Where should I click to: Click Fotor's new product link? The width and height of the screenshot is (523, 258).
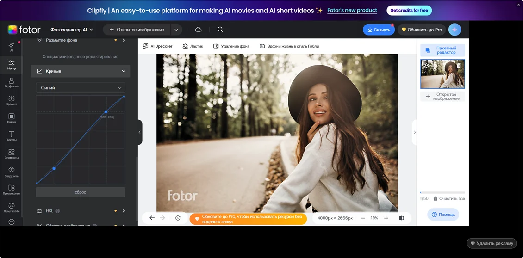pos(352,10)
